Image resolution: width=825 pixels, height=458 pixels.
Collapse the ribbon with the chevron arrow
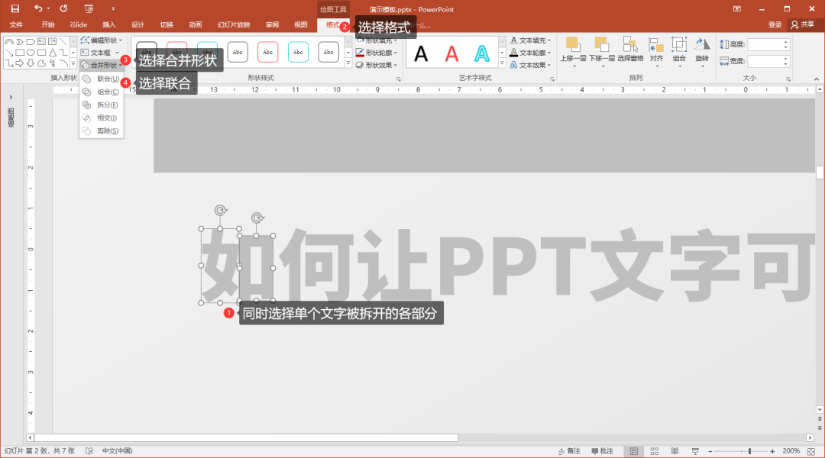point(816,79)
